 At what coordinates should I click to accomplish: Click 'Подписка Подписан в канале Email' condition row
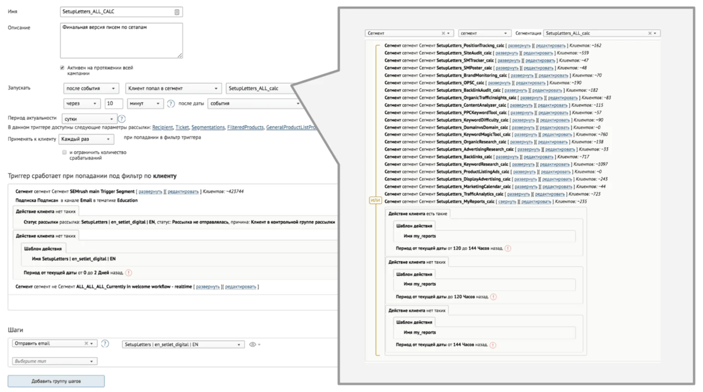tap(76, 200)
